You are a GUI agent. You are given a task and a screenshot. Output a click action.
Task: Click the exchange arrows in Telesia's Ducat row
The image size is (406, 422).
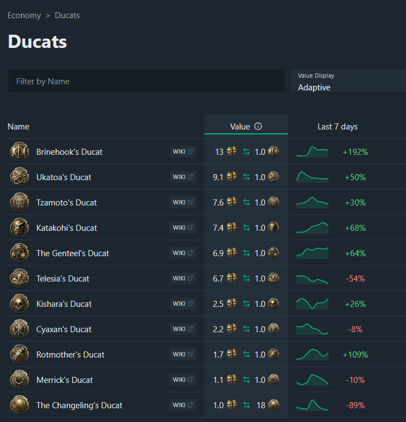tap(246, 278)
